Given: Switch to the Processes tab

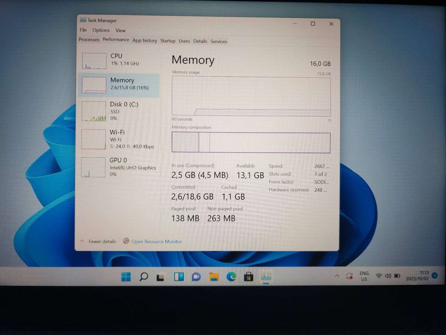Looking at the screenshot, I should (x=88, y=40).
